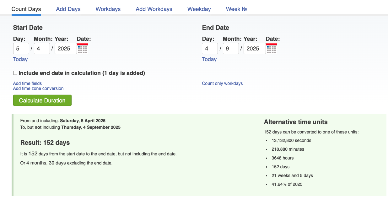This screenshot has width=388, height=198.
Task: Click the Start Date year field
Action: 65,49
